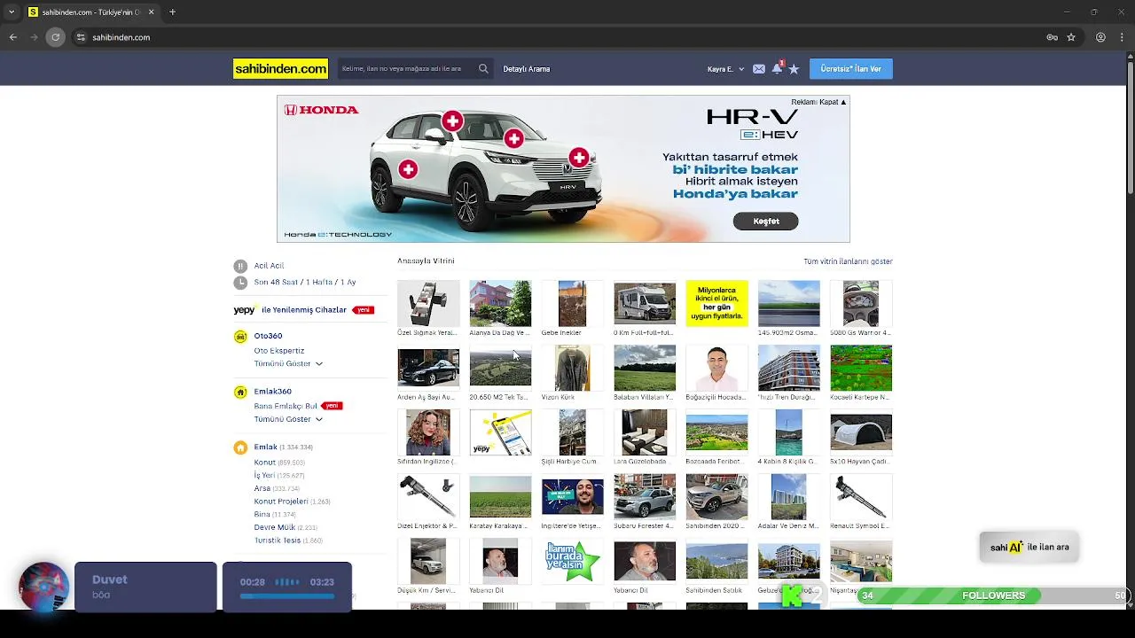The image size is (1135, 638).
Task: Open the Konut category
Action: point(264,463)
